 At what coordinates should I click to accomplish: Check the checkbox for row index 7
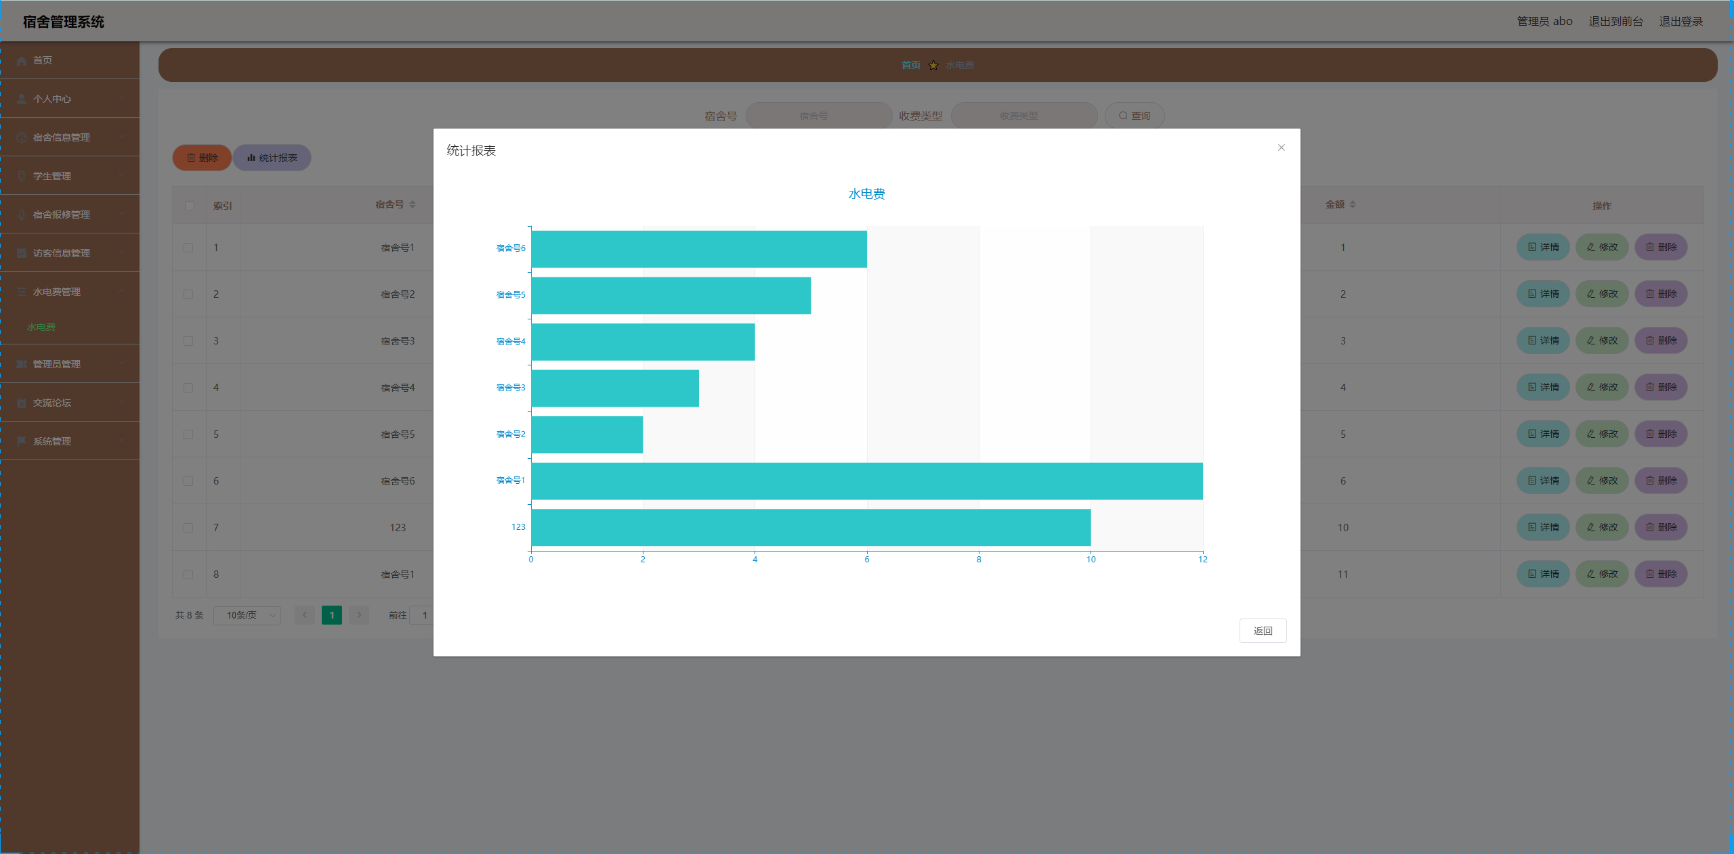[x=188, y=528]
